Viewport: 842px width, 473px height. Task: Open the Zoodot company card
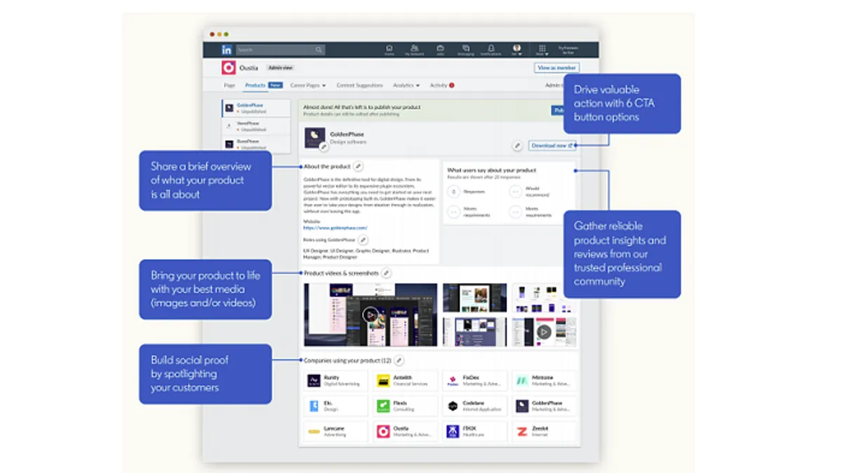click(544, 431)
